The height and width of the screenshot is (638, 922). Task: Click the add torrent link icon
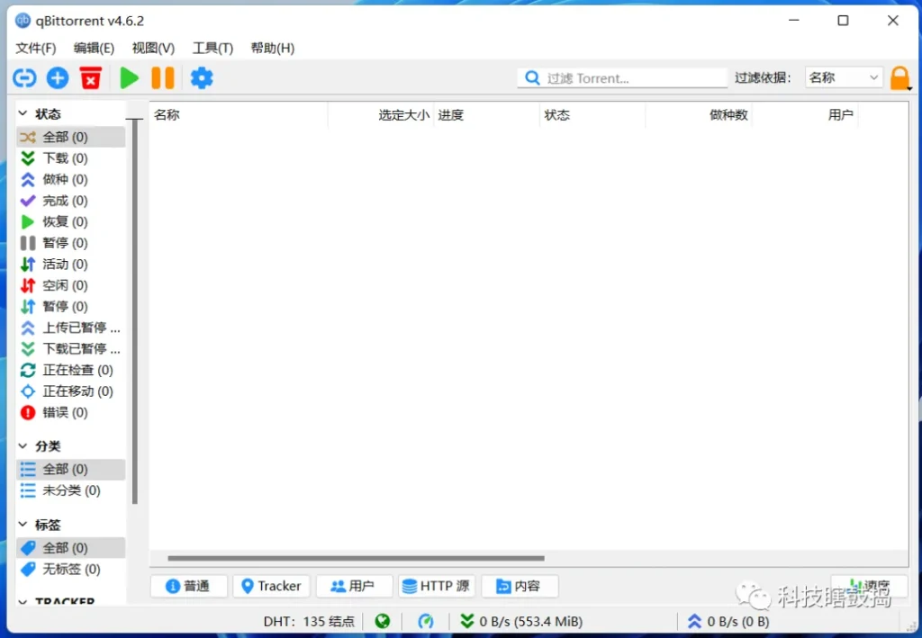24,77
